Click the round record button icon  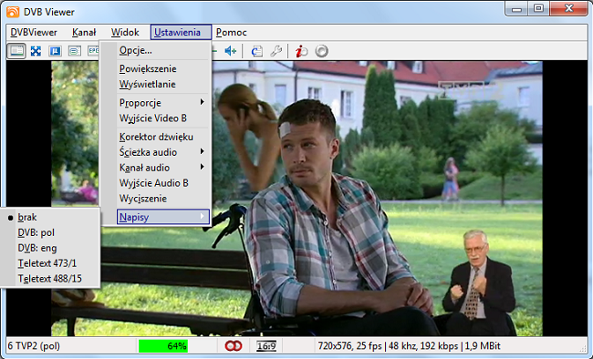pyautogui.click(x=321, y=51)
